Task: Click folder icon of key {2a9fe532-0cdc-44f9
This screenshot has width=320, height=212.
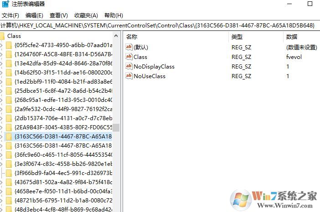Action: tap(9, 109)
